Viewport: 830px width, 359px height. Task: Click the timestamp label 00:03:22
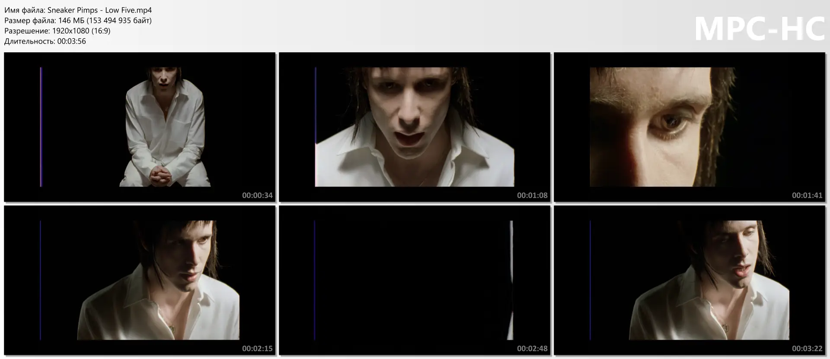[807, 349]
